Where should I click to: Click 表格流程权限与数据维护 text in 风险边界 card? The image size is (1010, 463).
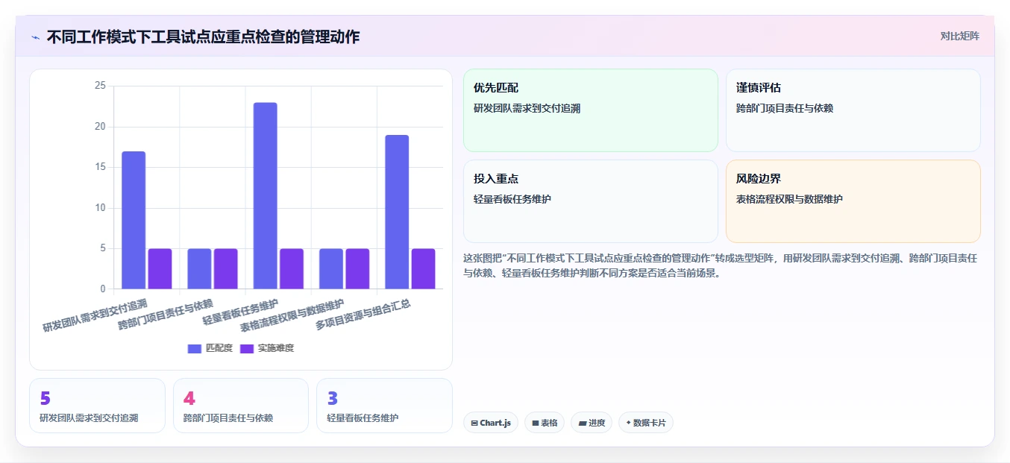click(x=789, y=199)
